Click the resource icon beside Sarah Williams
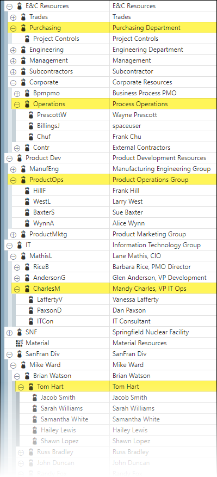Image resolution: width=217 pixels, height=477 pixels. [x=35, y=408]
